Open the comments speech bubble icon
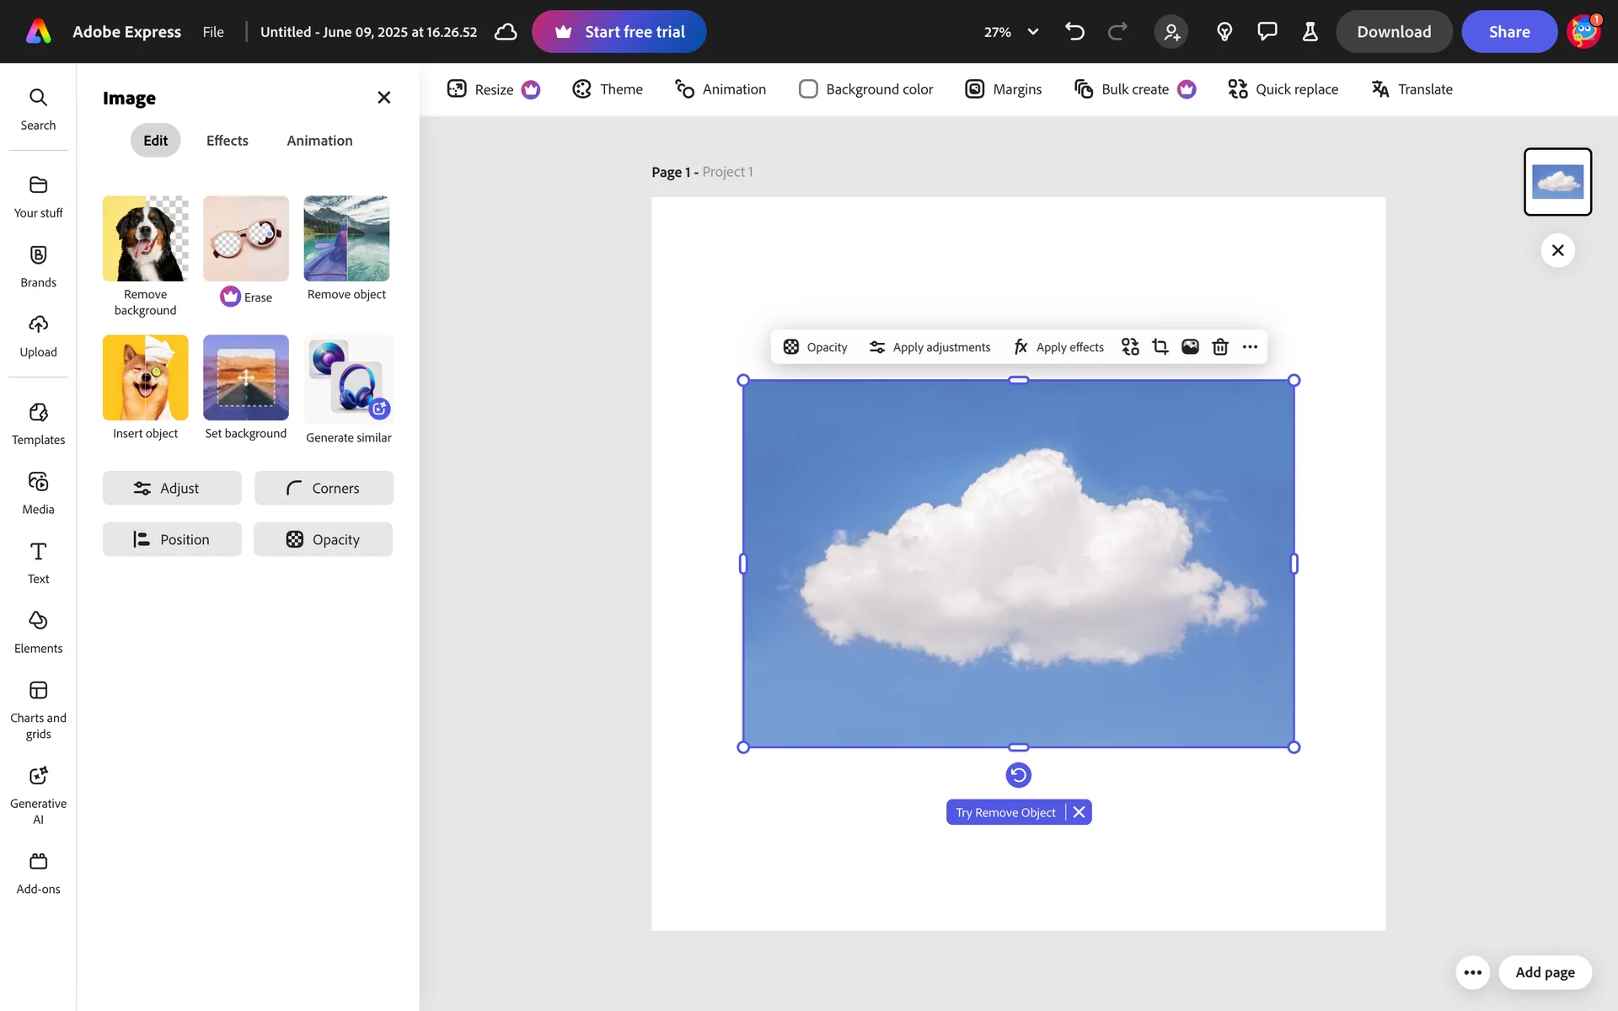Viewport: 1618px width, 1011px height. point(1267,32)
